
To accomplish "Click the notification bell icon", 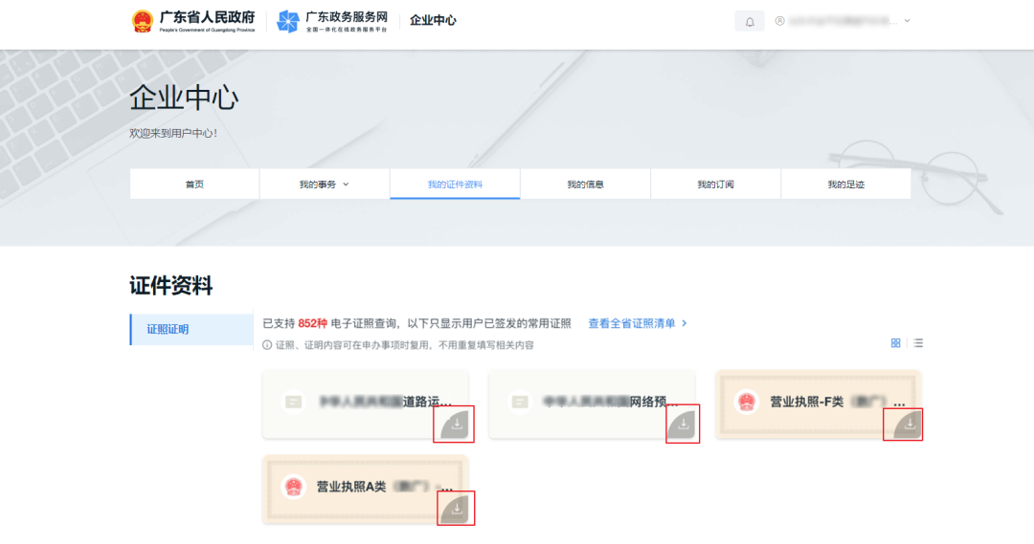I will click(x=750, y=21).
